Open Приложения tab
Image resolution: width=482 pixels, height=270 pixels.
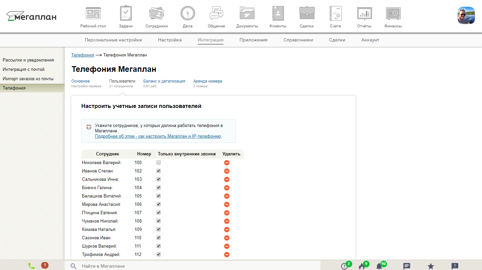[x=254, y=40]
